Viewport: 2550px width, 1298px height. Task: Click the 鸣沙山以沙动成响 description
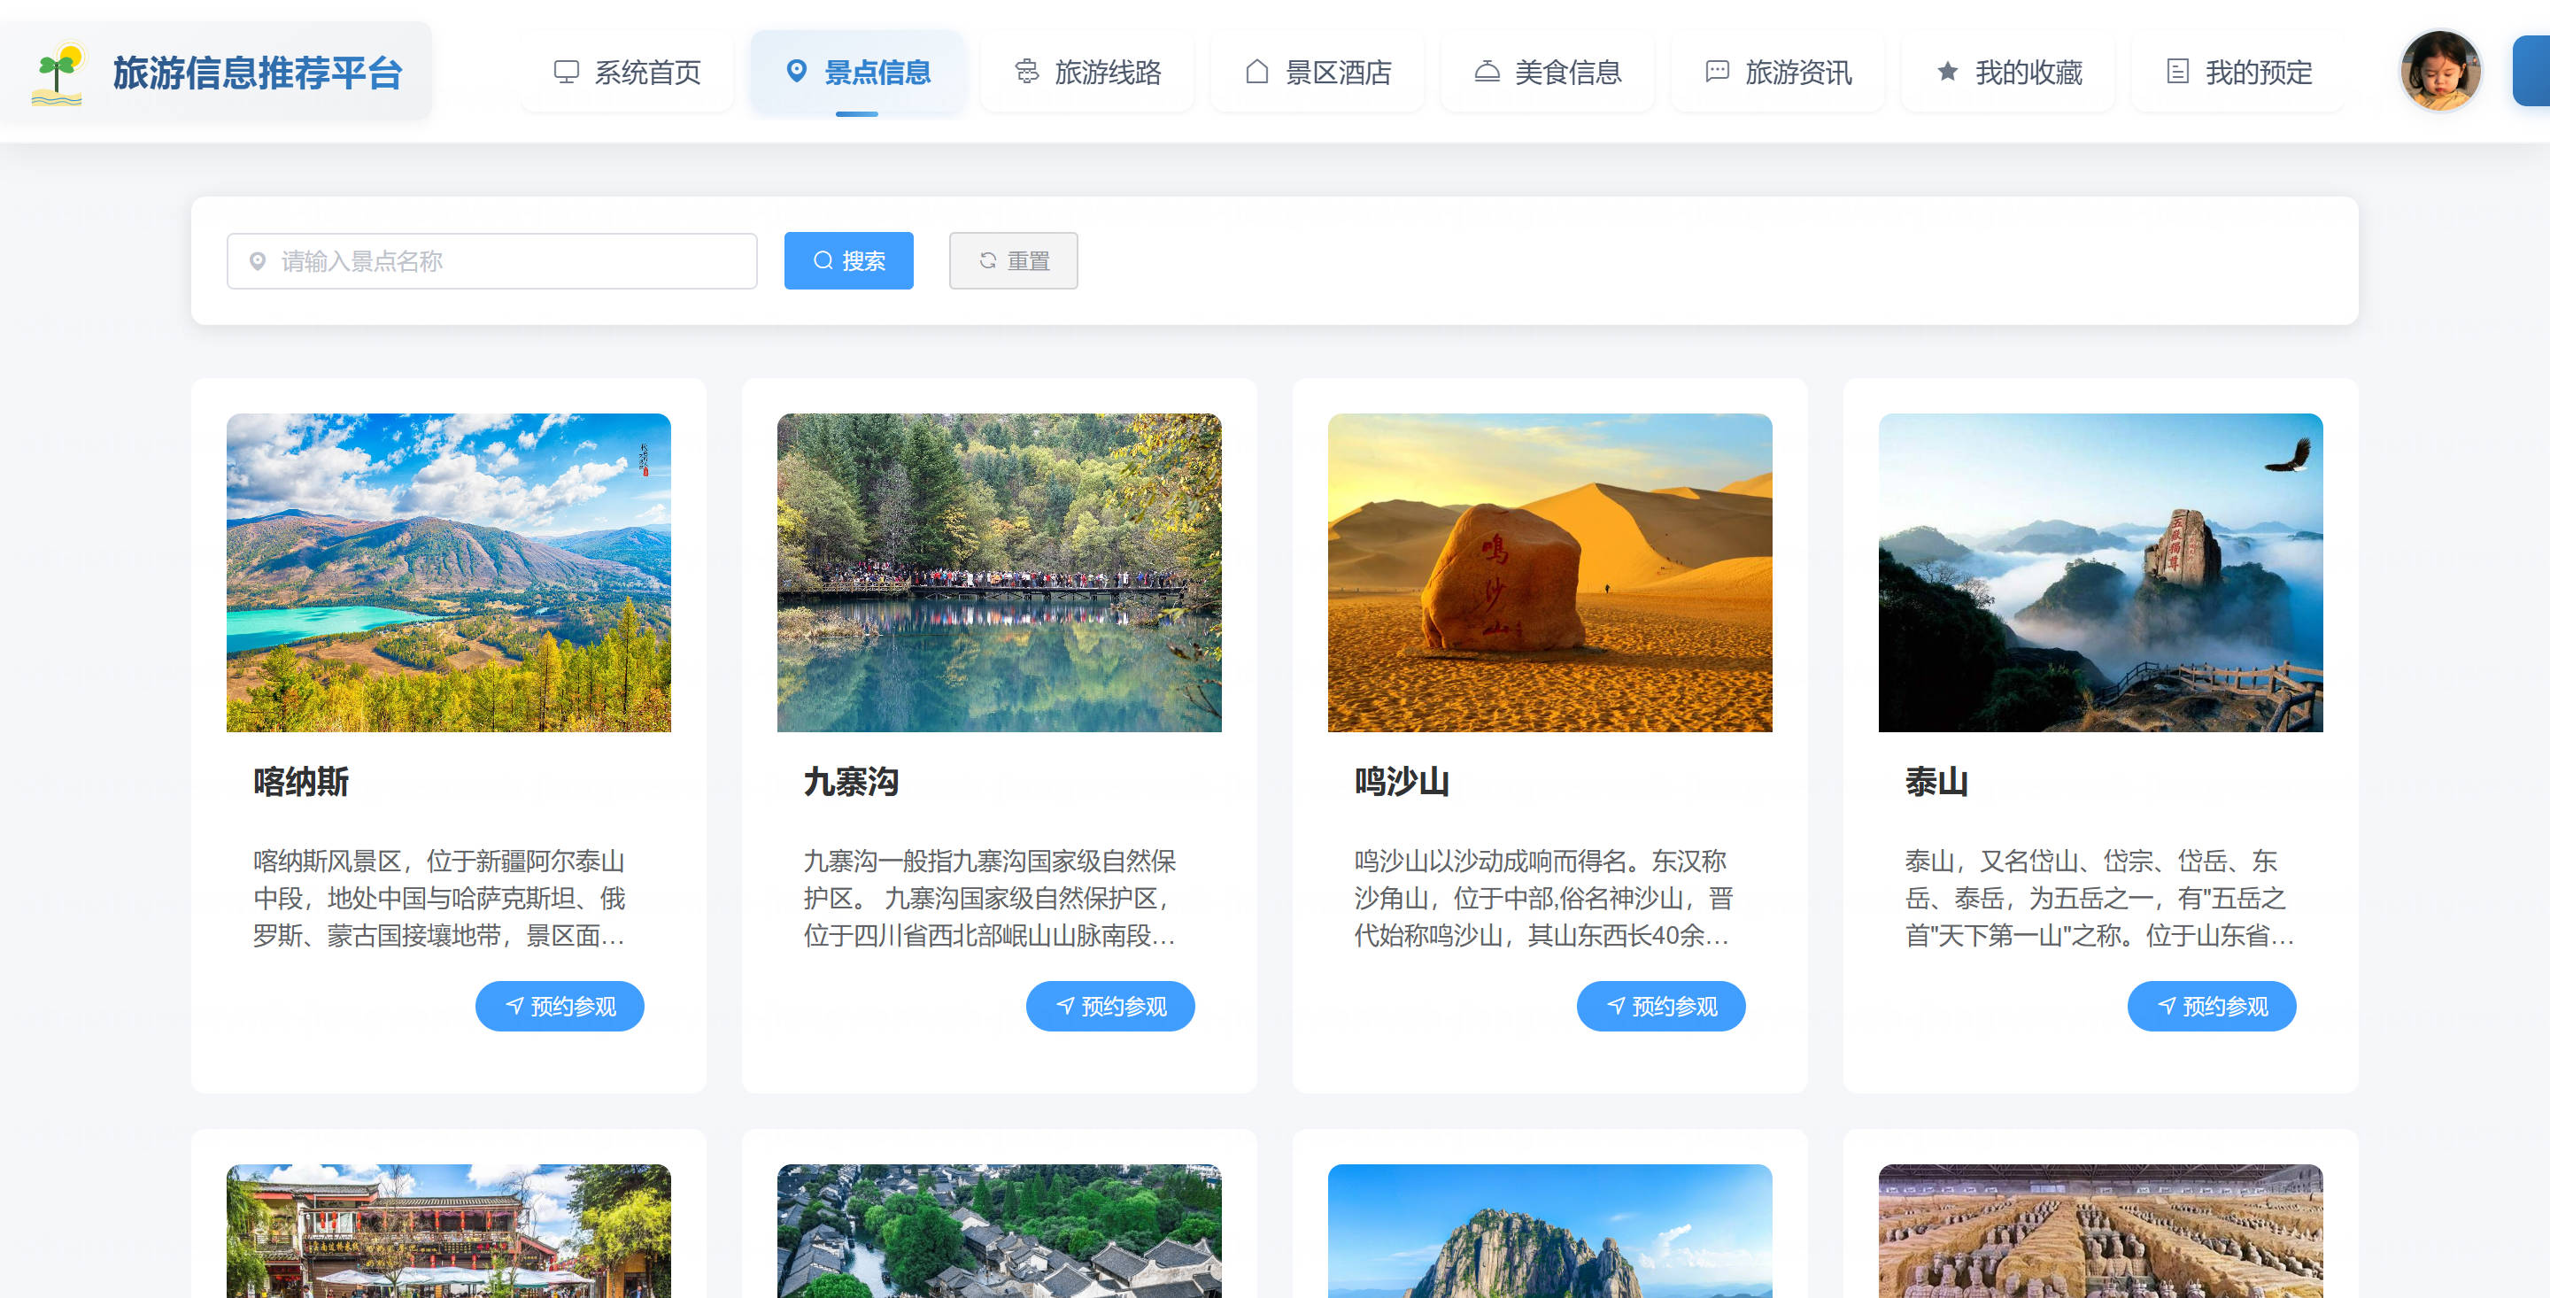click(1542, 898)
